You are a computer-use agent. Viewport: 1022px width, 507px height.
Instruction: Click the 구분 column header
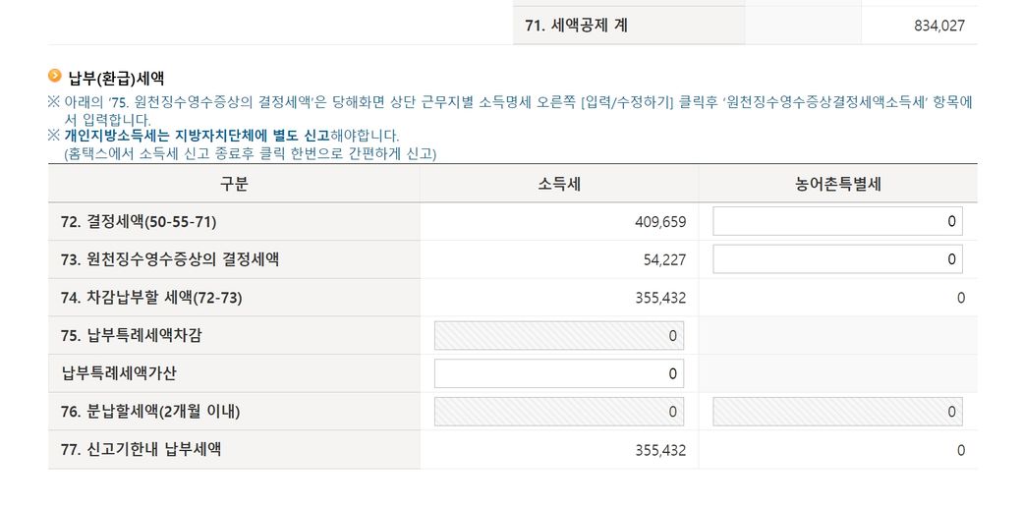234,184
